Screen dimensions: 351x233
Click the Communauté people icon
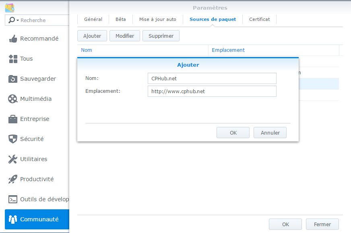13,219
